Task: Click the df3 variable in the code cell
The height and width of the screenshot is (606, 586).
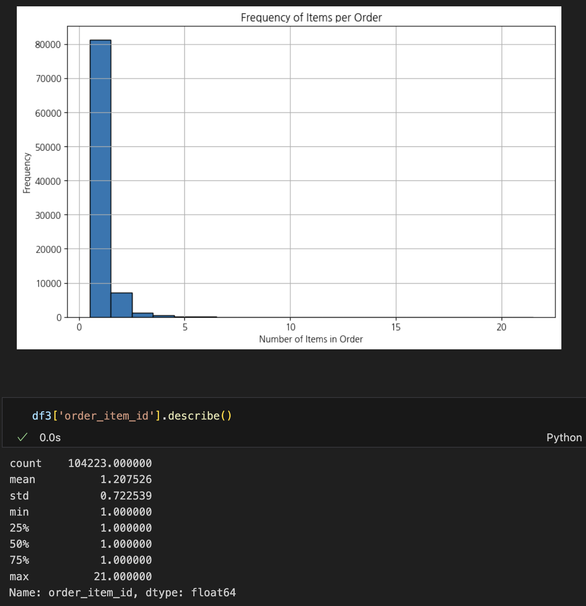Action: tap(42, 416)
